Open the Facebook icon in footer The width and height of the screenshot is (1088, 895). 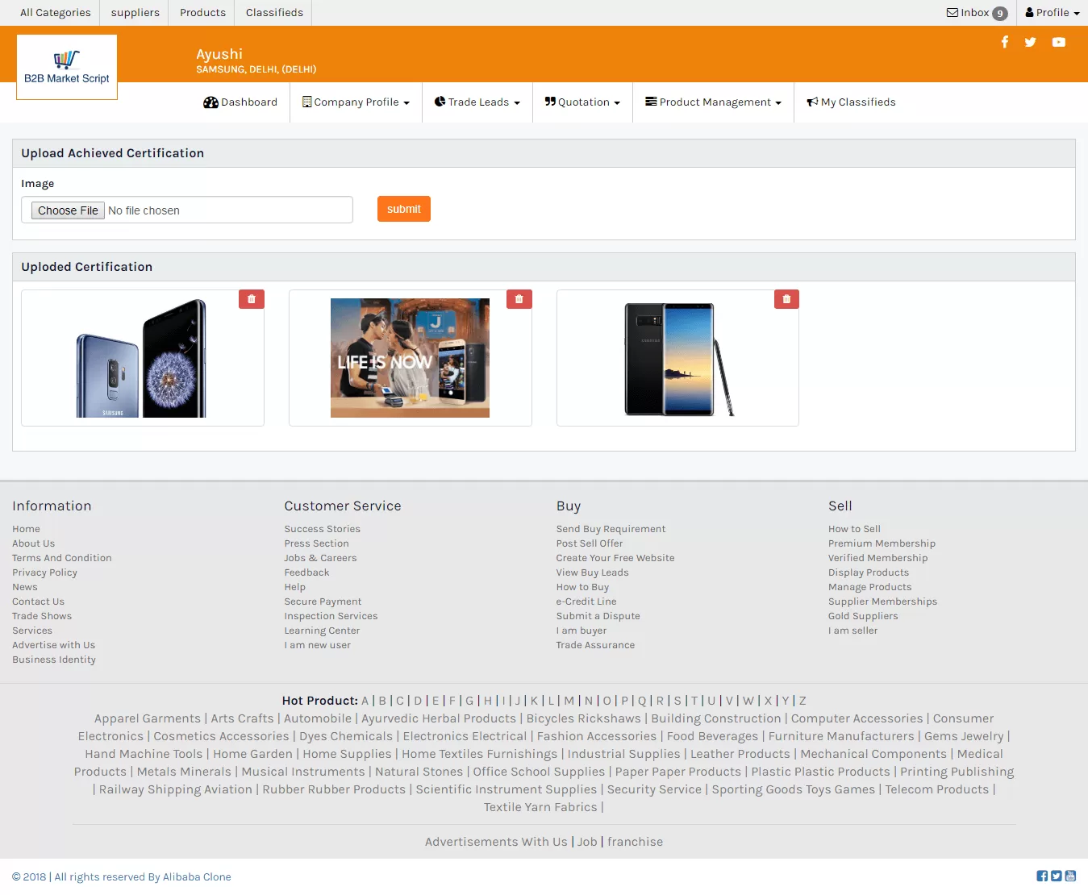click(x=1042, y=876)
